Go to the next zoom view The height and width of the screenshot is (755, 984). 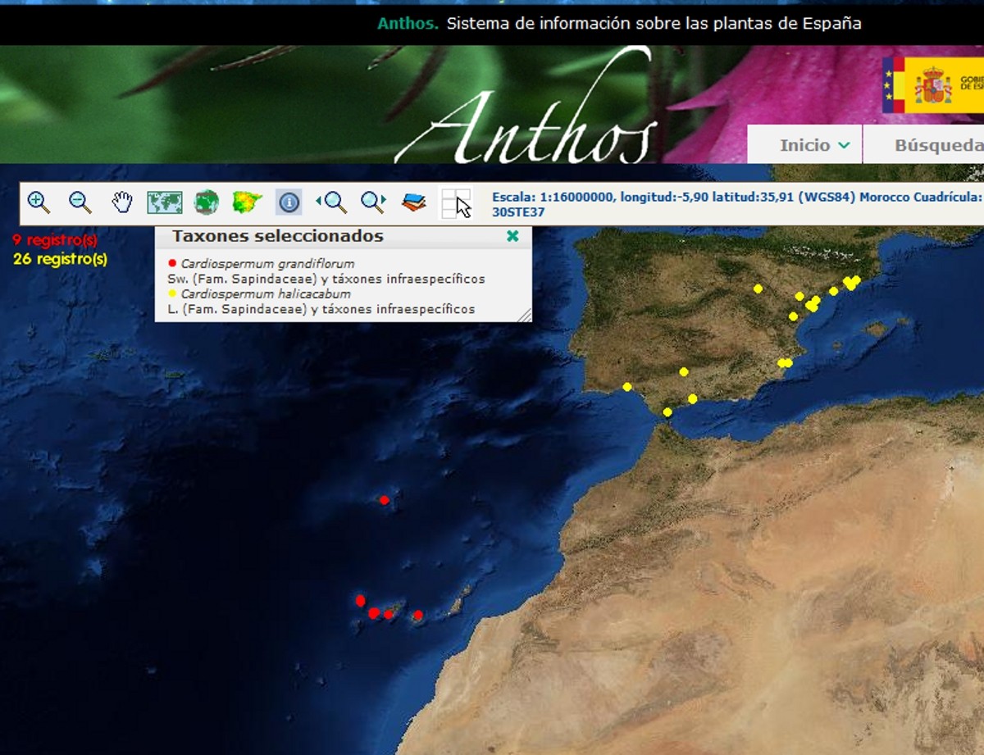coord(373,202)
